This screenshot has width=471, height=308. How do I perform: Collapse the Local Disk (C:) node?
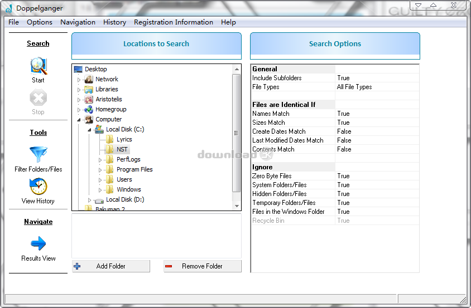[x=89, y=130]
